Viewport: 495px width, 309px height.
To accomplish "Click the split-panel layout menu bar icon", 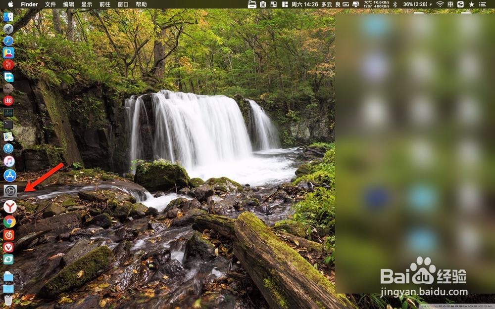I will 285,4.
